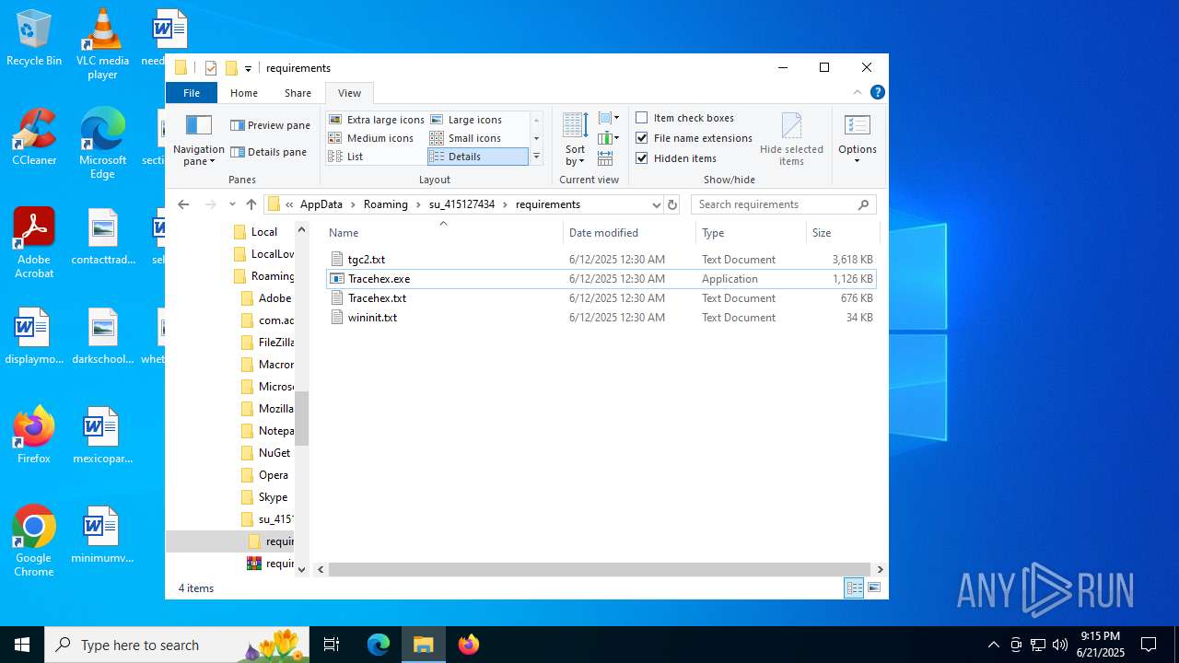1179x663 pixels.
Task: Click the Properties quick access icon
Action: pyautogui.click(x=211, y=68)
